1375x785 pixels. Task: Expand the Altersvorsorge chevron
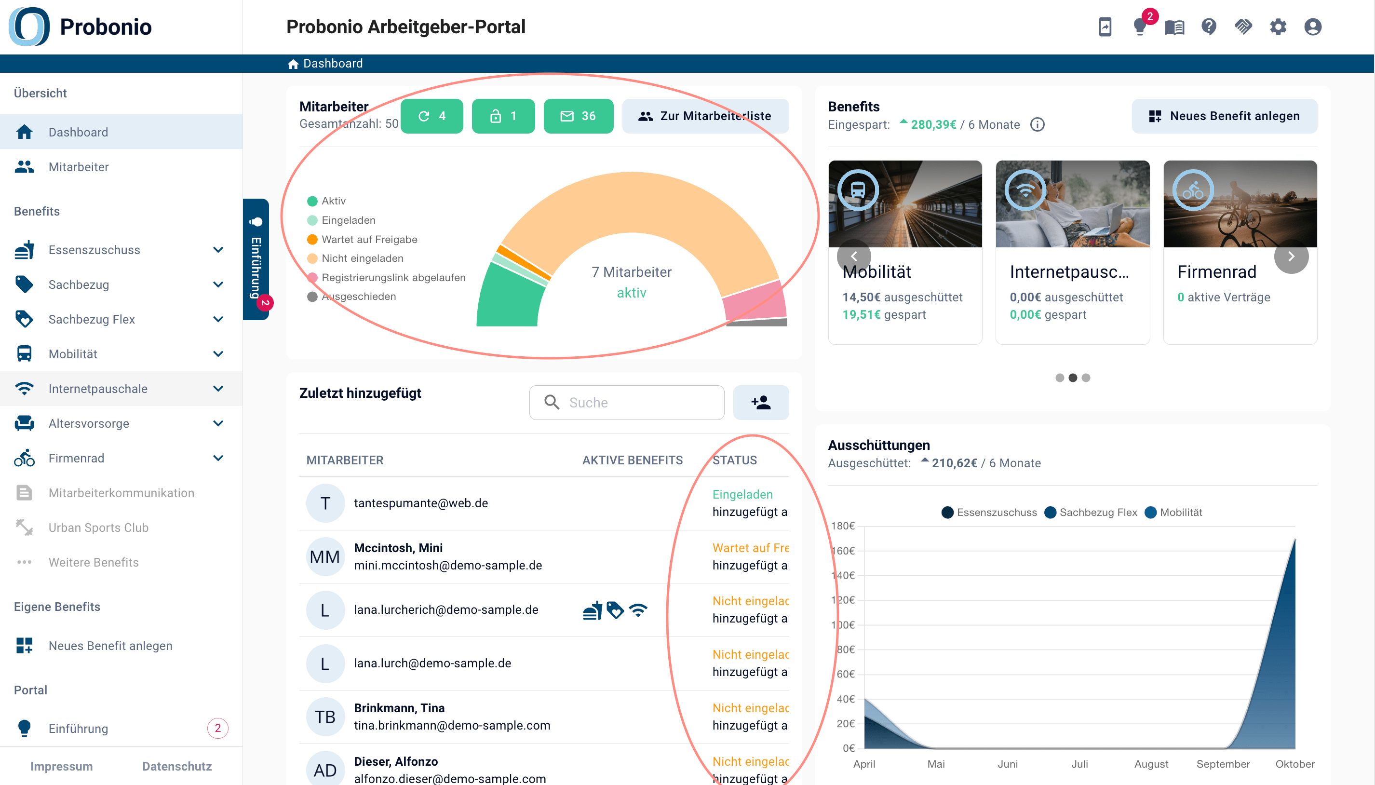pos(218,423)
